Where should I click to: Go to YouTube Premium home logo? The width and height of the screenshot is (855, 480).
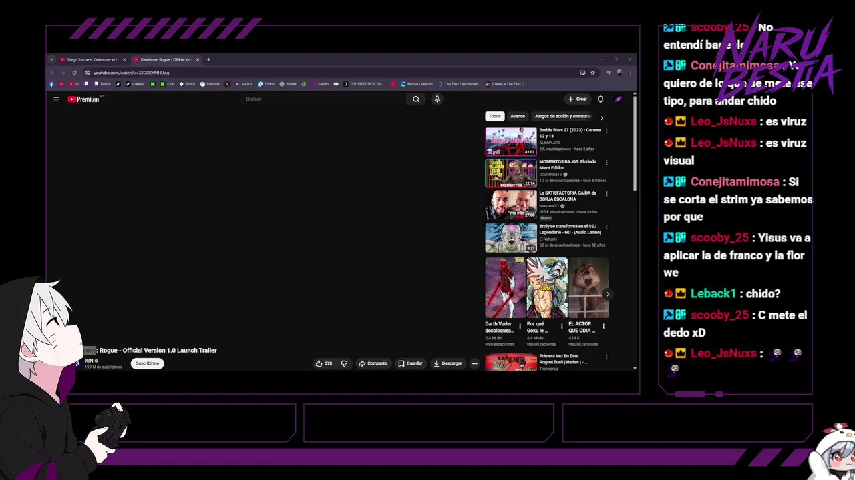click(x=83, y=99)
